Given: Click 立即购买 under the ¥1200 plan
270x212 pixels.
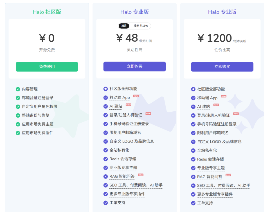Looking at the screenshot, I should [x=222, y=67].
